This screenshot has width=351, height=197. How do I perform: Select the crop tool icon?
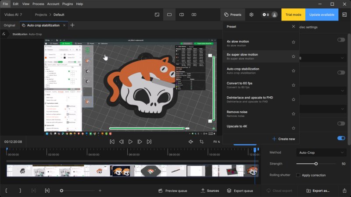point(202,142)
